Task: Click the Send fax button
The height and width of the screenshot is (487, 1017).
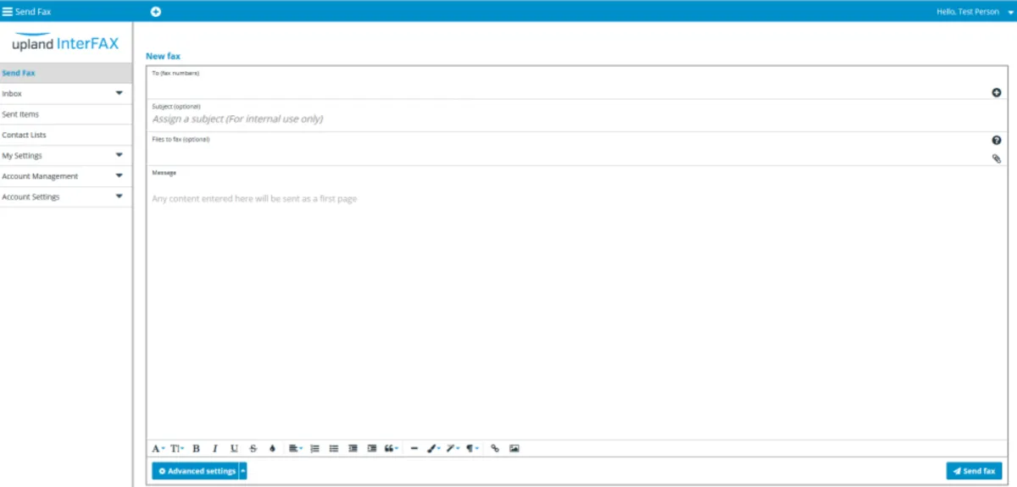Action: [975, 471]
